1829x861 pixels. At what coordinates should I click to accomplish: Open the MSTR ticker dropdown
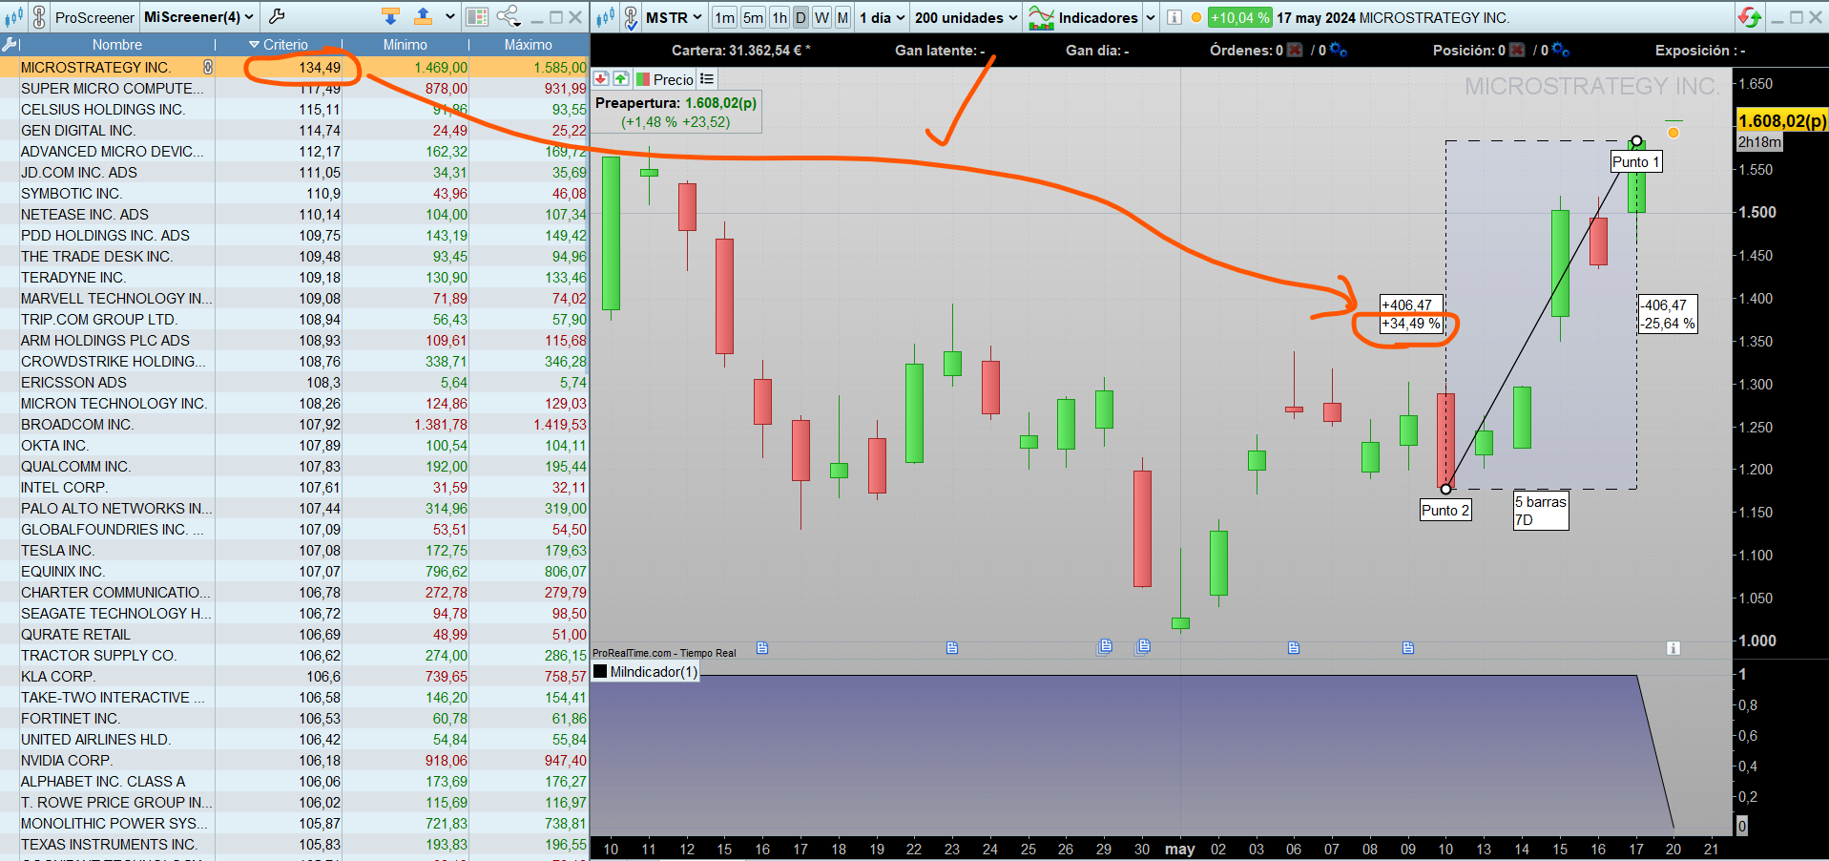[675, 17]
